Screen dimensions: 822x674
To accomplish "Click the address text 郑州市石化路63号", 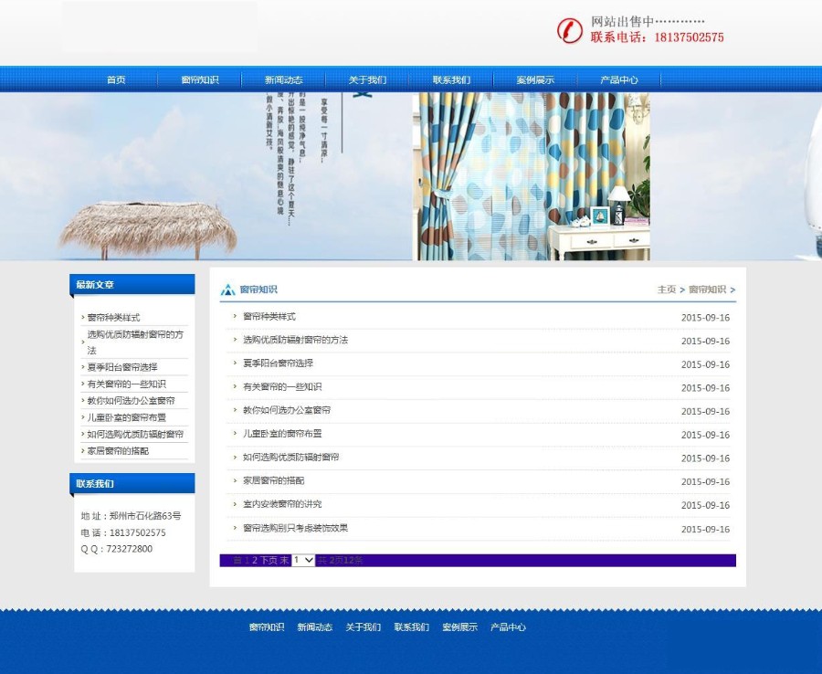I will click(x=145, y=516).
